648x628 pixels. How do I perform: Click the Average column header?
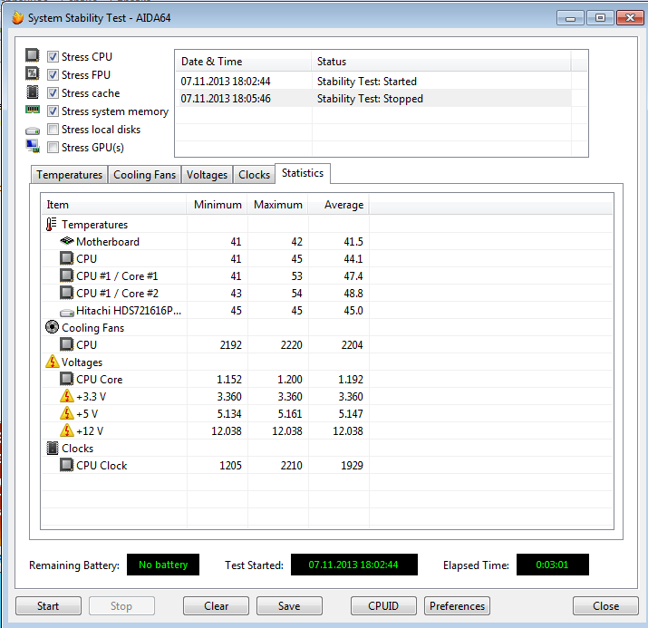339,205
